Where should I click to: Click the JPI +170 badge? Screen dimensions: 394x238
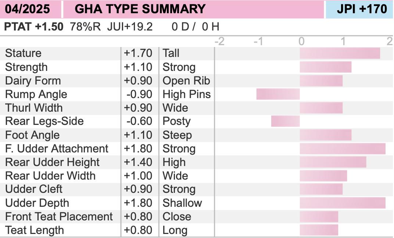[x=362, y=9]
